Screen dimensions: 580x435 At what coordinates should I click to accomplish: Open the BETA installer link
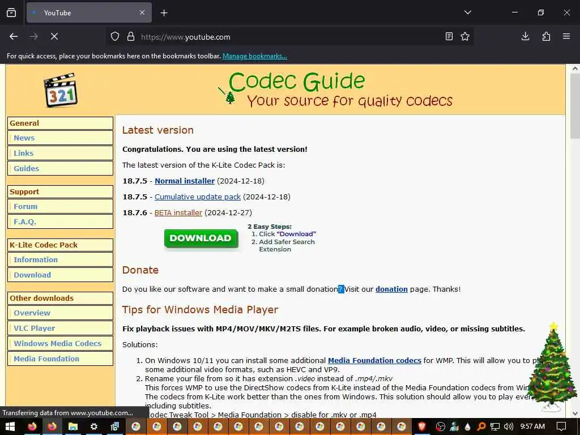(178, 213)
